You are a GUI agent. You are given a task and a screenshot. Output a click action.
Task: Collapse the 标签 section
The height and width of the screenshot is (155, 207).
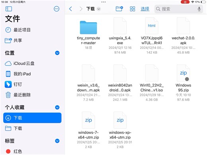(x=57, y=141)
